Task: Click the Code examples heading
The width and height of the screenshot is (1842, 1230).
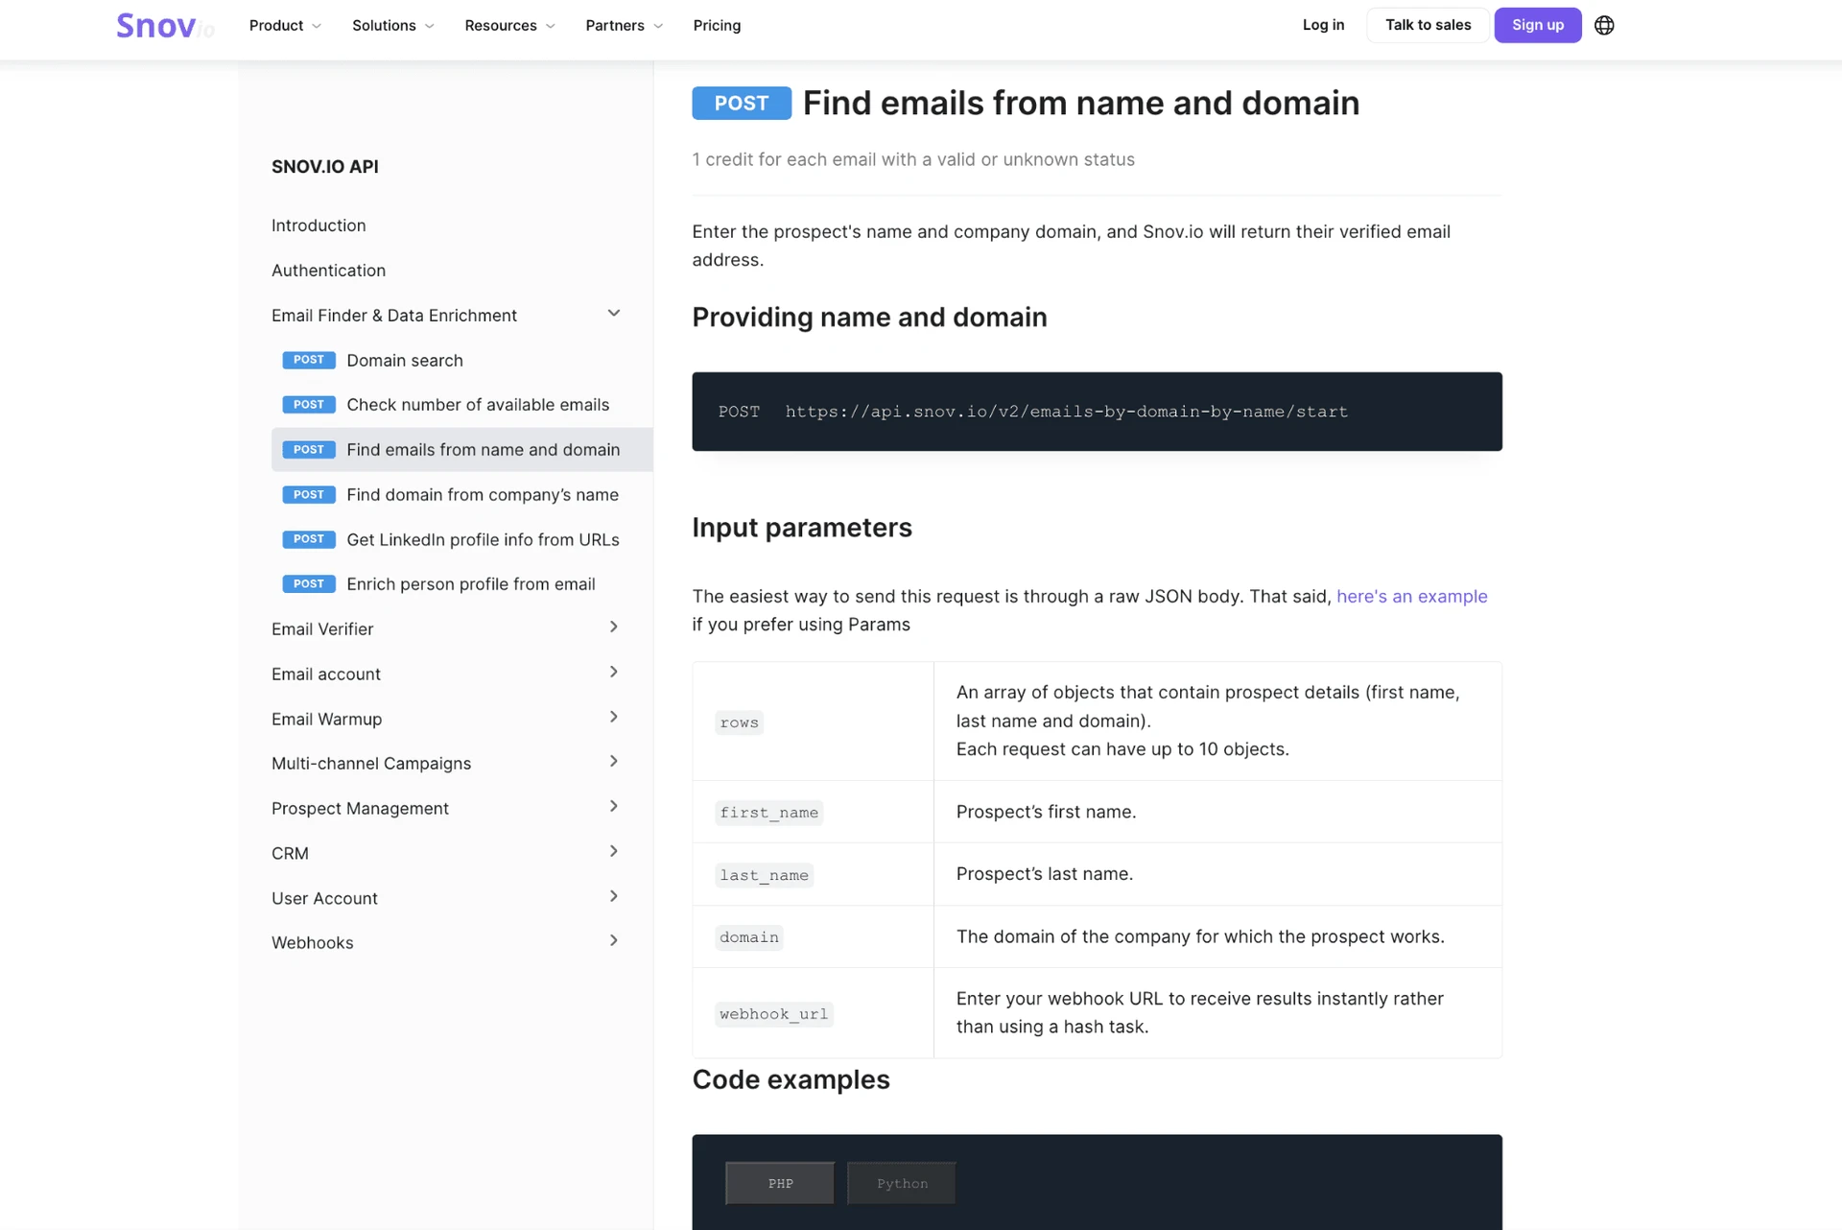Action: pos(791,1079)
